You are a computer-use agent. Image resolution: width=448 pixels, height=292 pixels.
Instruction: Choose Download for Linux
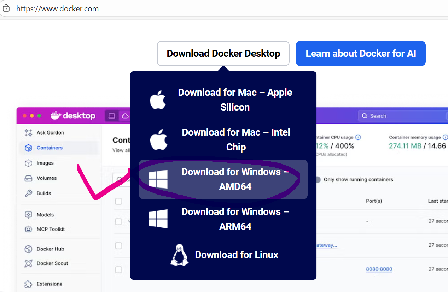tap(236, 255)
